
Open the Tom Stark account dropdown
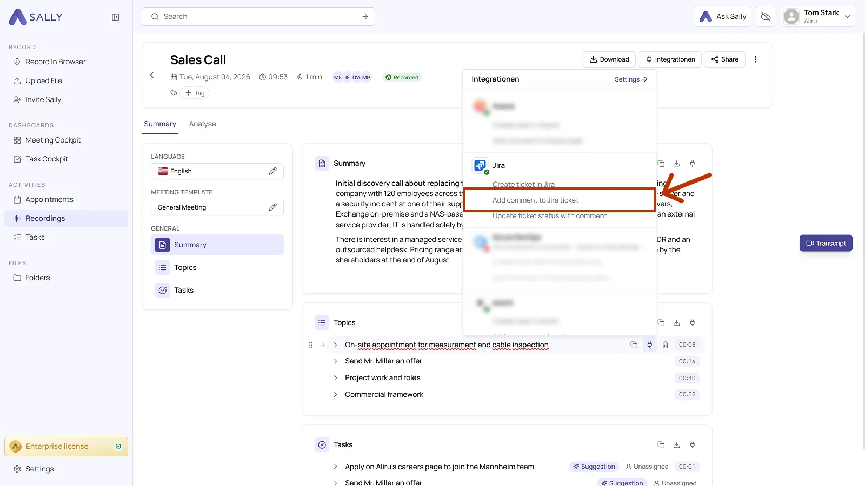pos(818,17)
